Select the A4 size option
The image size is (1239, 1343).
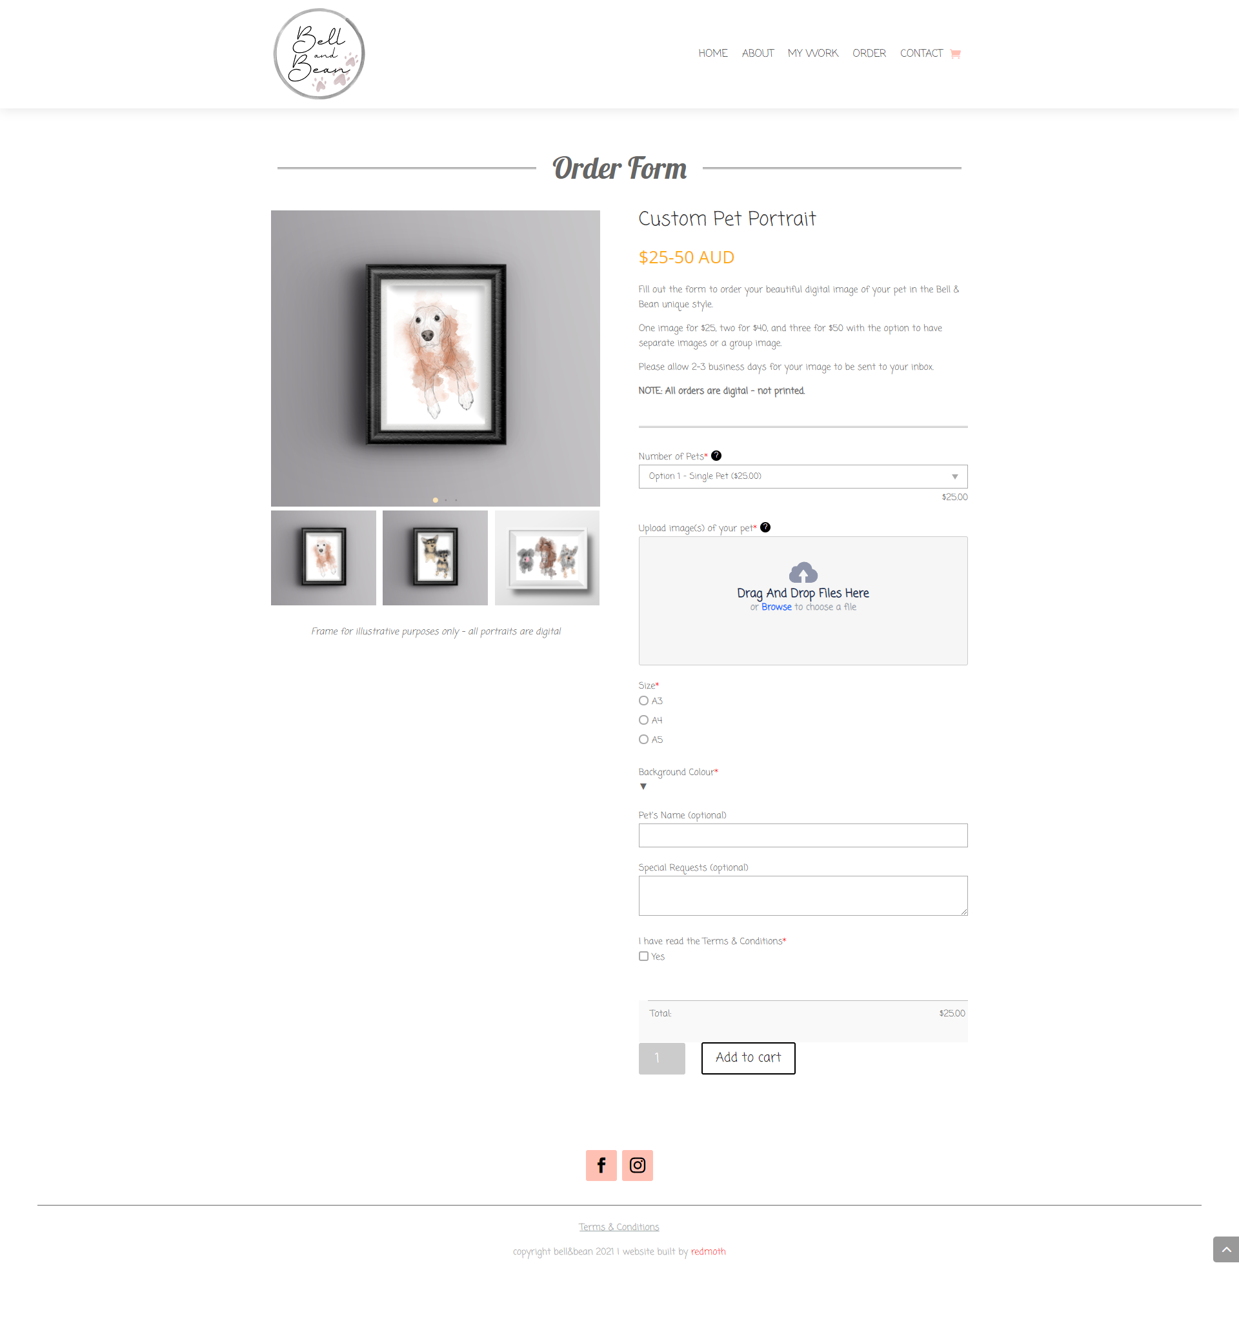[x=643, y=720]
